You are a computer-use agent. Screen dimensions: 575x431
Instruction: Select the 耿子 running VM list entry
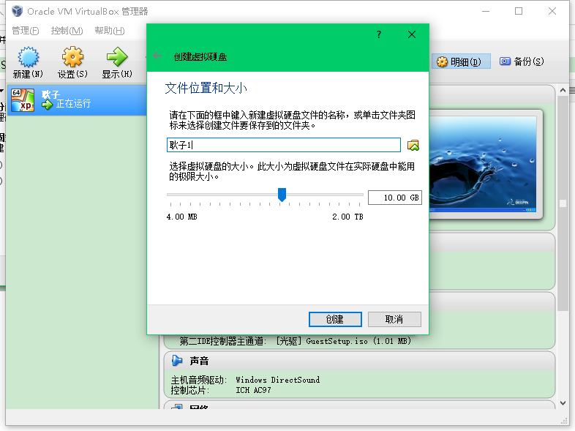coord(77,100)
